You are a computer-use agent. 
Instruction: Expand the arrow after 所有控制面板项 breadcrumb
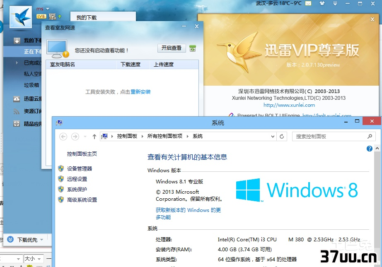click(x=188, y=136)
